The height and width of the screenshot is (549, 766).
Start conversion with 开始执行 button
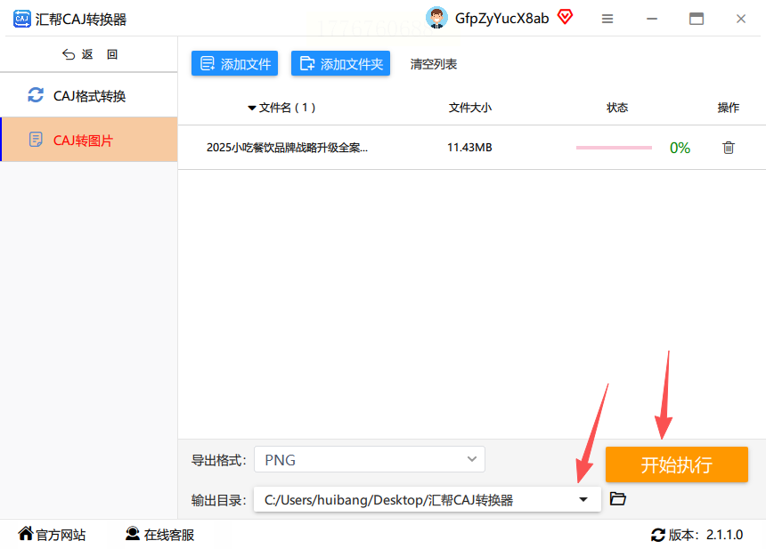(x=677, y=464)
